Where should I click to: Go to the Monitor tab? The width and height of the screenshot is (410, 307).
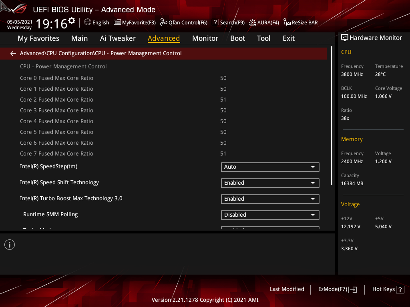point(205,38)
